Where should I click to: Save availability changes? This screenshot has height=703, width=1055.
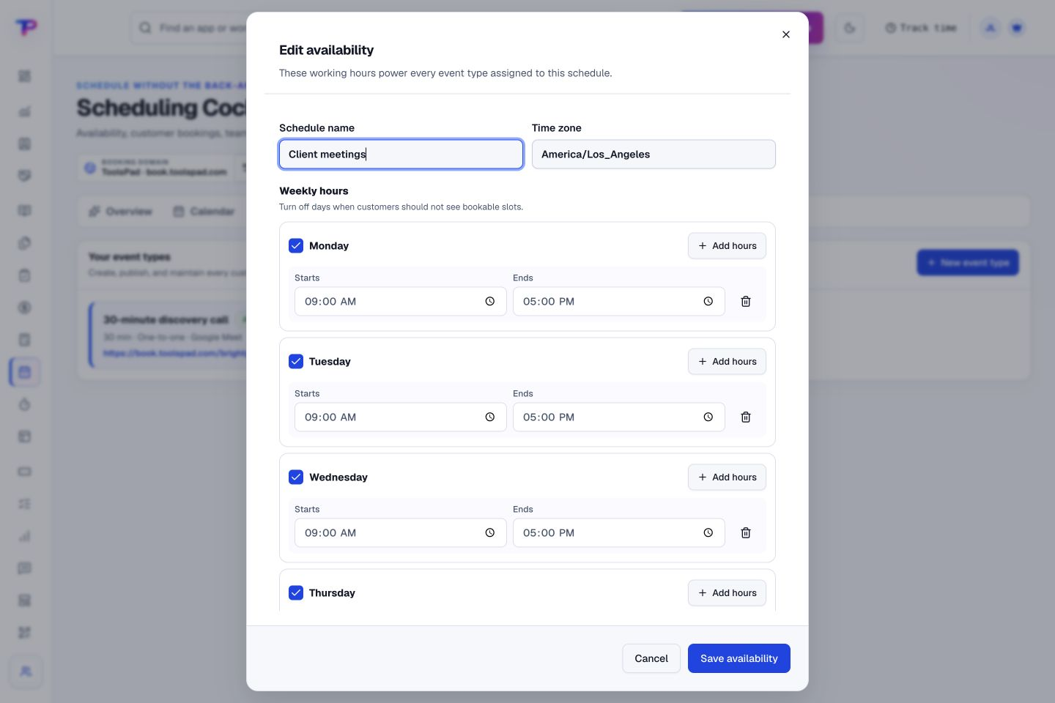pos(739,658)
